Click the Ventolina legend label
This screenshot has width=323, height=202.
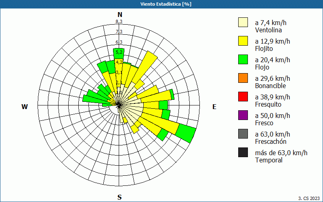pos(268,30)
